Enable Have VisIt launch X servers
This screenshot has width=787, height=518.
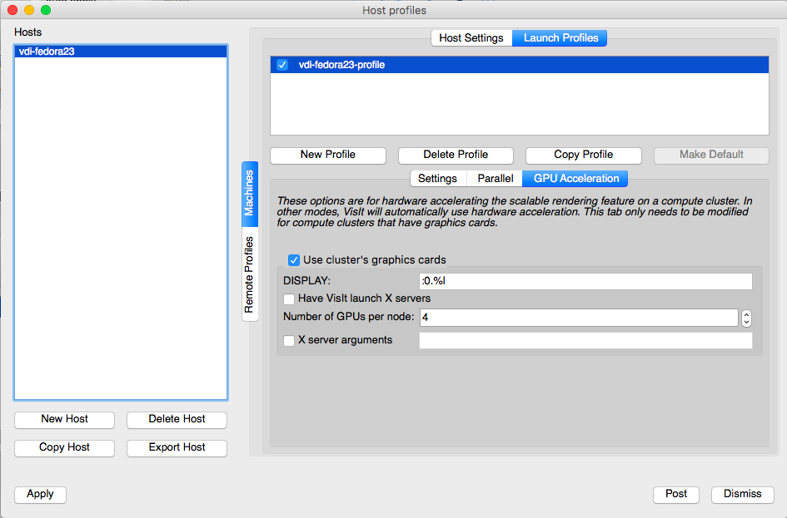[x=289, y=298]
